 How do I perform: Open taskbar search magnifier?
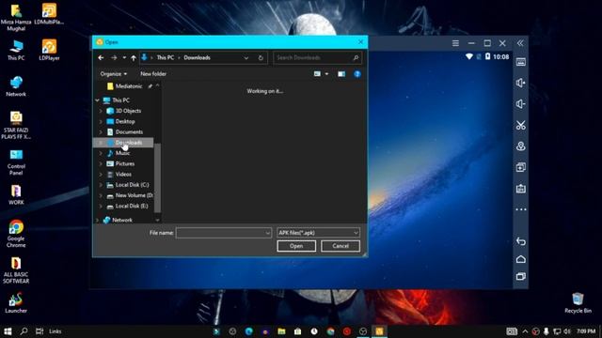click(24, 331)
